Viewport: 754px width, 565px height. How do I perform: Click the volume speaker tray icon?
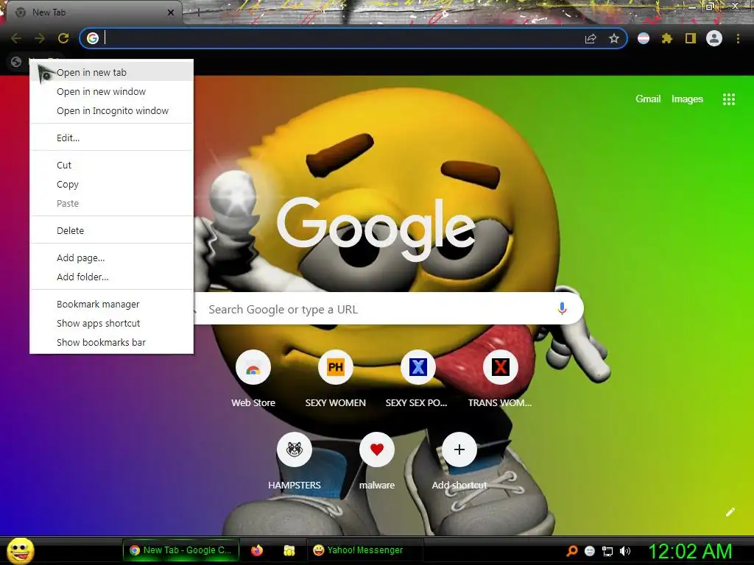coord(625,550)
